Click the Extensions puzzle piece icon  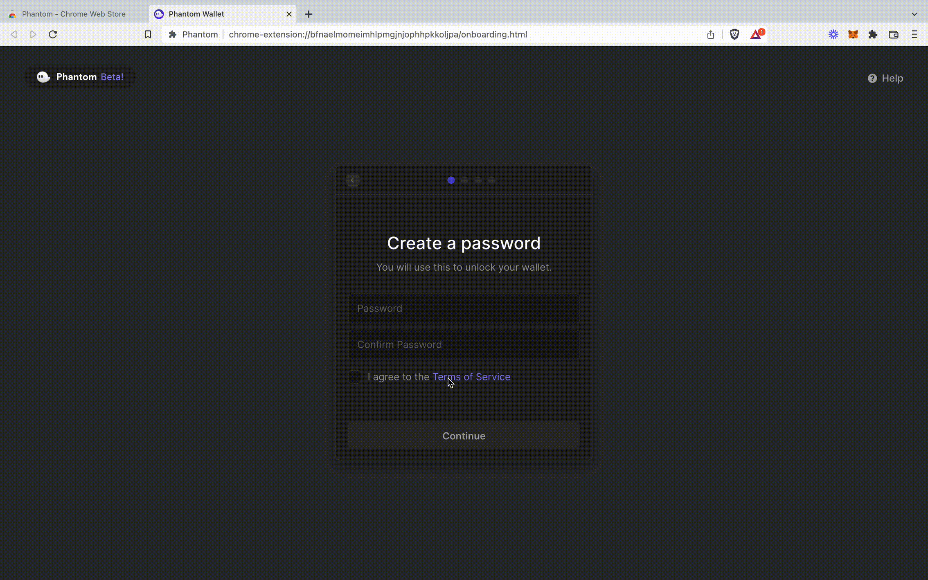coord(873,35)
